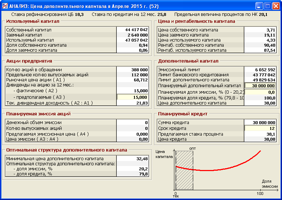Click the Цена и рентабельность капитала heading
This screenshot has width=282, height=200.
point(196,21)
